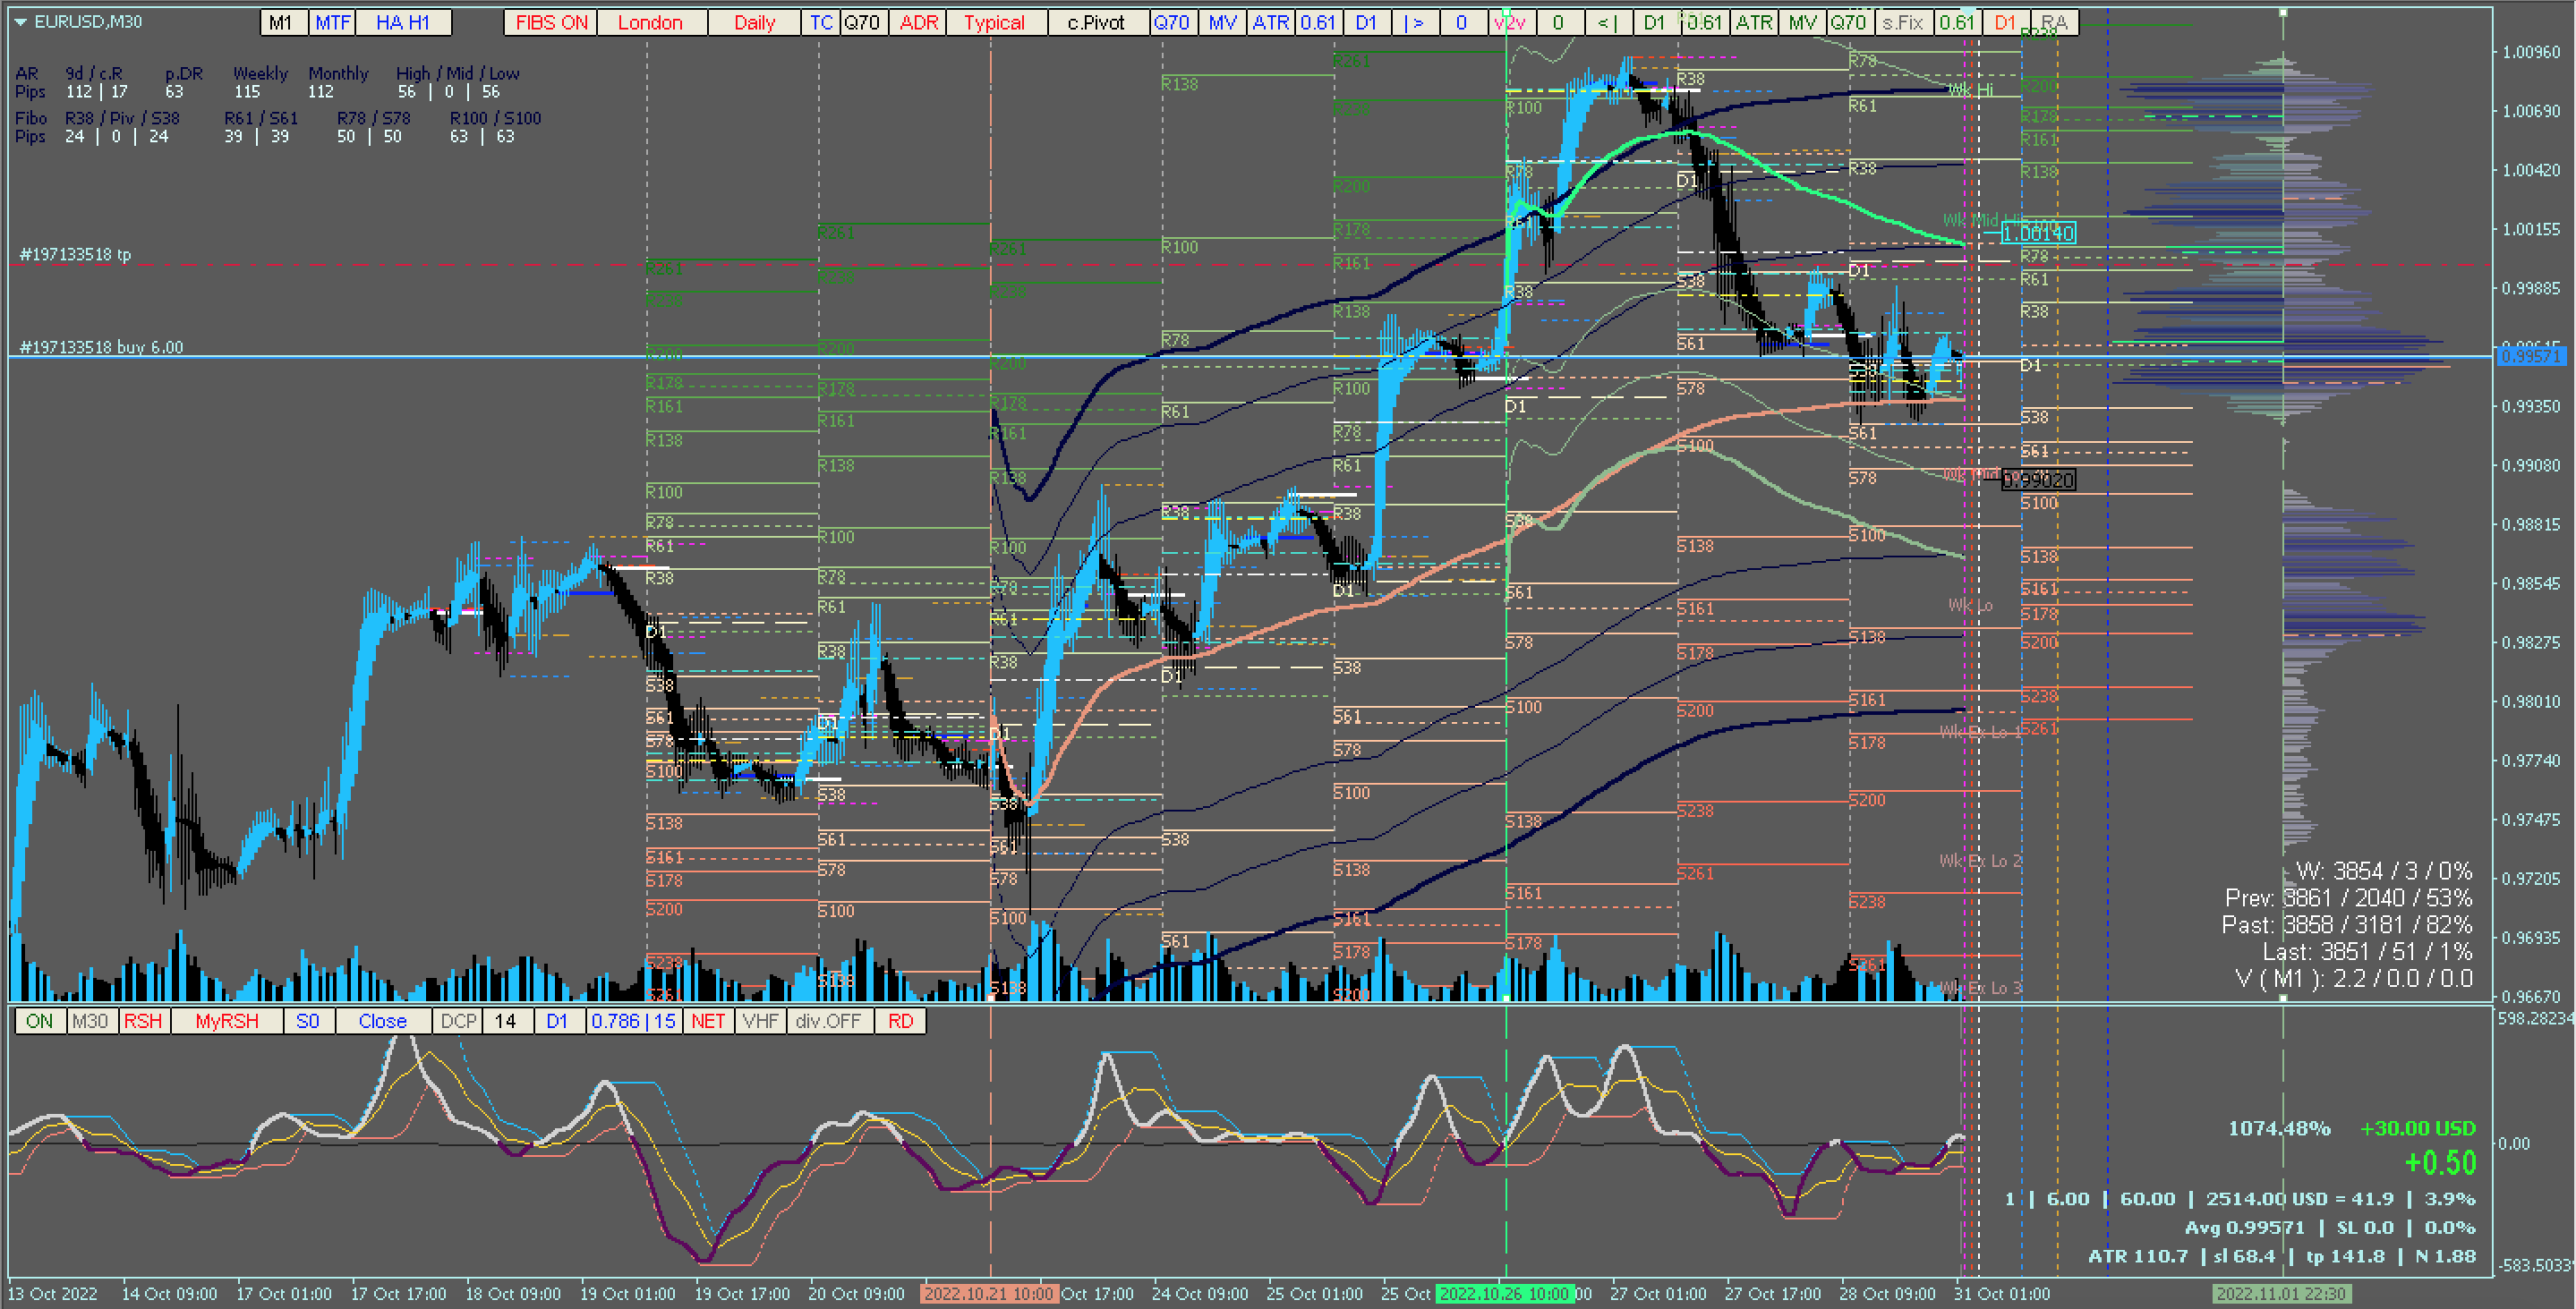Screen dimensions: 2576x1309
Task: Open the London session selector
Action: (650, 22)
